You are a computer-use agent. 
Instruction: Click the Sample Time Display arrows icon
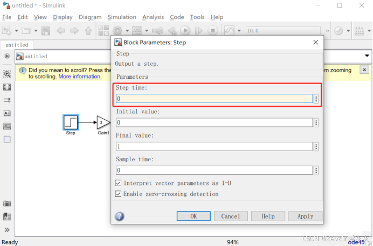tap(7, 100)
